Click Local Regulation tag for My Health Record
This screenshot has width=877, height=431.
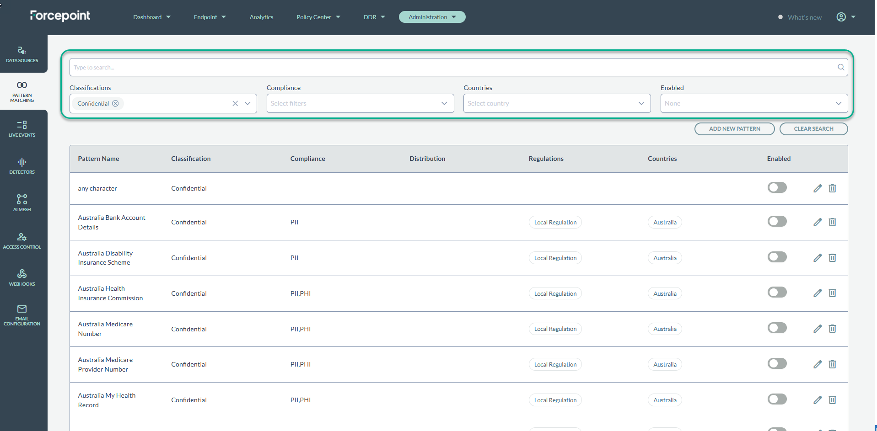(x=555, y=400)
